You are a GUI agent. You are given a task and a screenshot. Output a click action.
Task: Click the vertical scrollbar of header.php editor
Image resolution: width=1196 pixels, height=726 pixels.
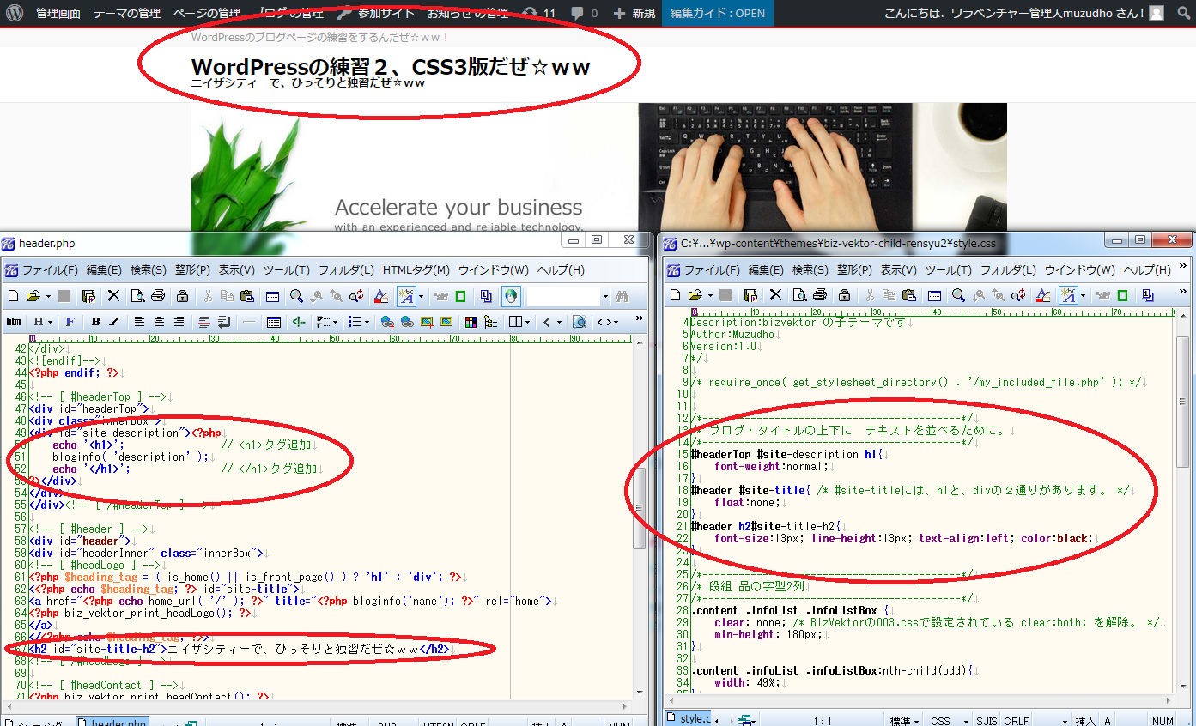639,517
